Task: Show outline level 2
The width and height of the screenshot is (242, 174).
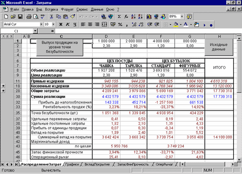Action: click(x=7, y=36)
